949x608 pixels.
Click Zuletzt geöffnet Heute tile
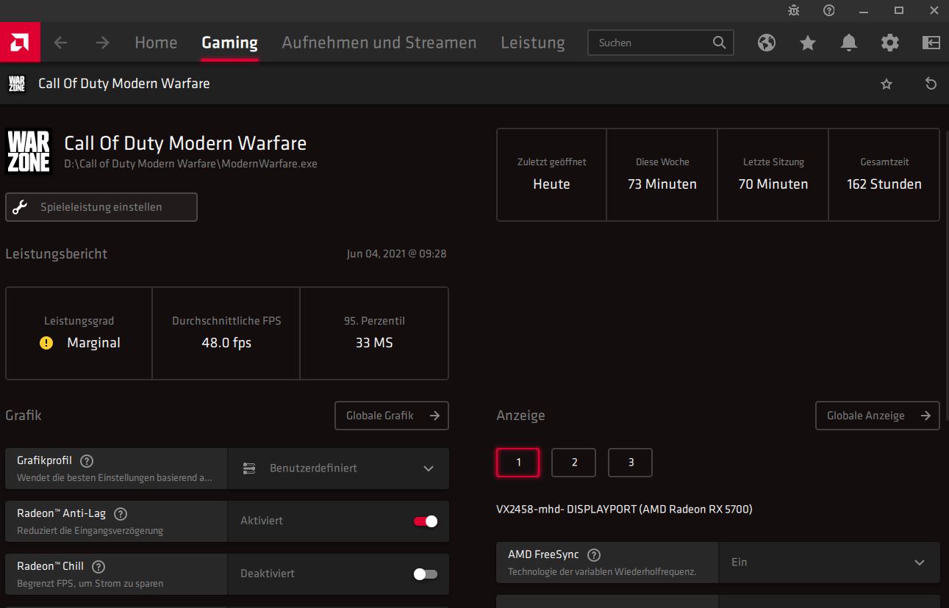point(551,175)
